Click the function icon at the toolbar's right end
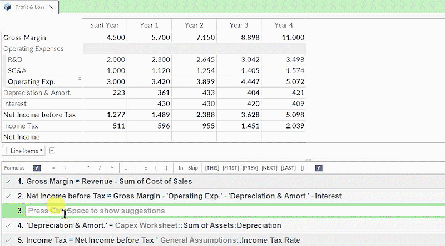The height and width of the screenshot is (246, 445). click(x=319, y=167)
